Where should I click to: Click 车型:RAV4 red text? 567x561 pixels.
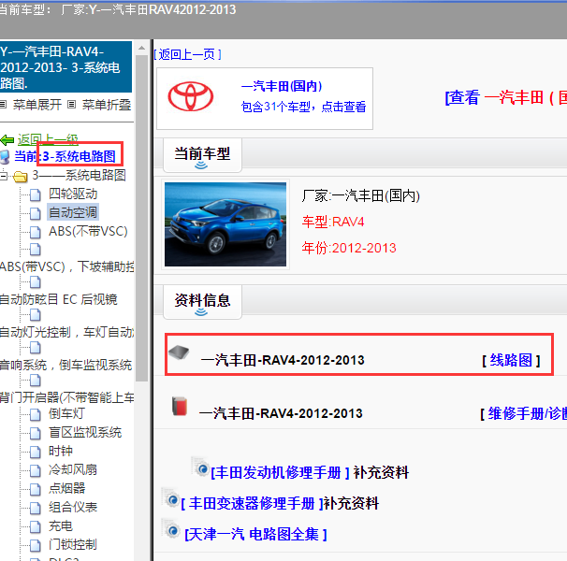(333, 222)
